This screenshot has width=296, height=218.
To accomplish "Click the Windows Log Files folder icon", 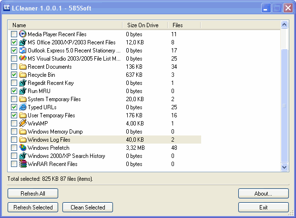I will (23, 140).
